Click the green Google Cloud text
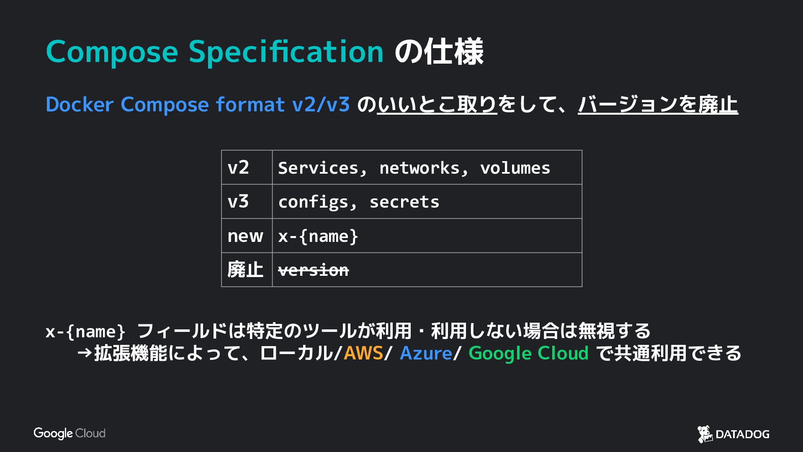Viewport: 803px width, 452px height. click(x=528, y=353)
